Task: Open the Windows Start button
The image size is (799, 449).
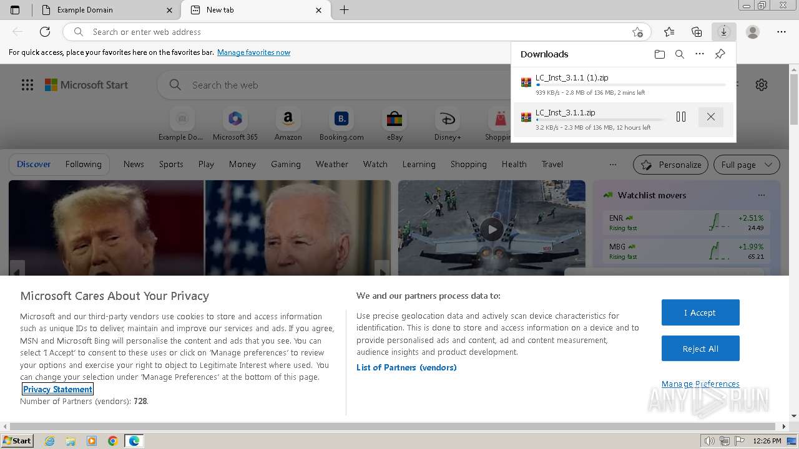Action: click(17, 440)
